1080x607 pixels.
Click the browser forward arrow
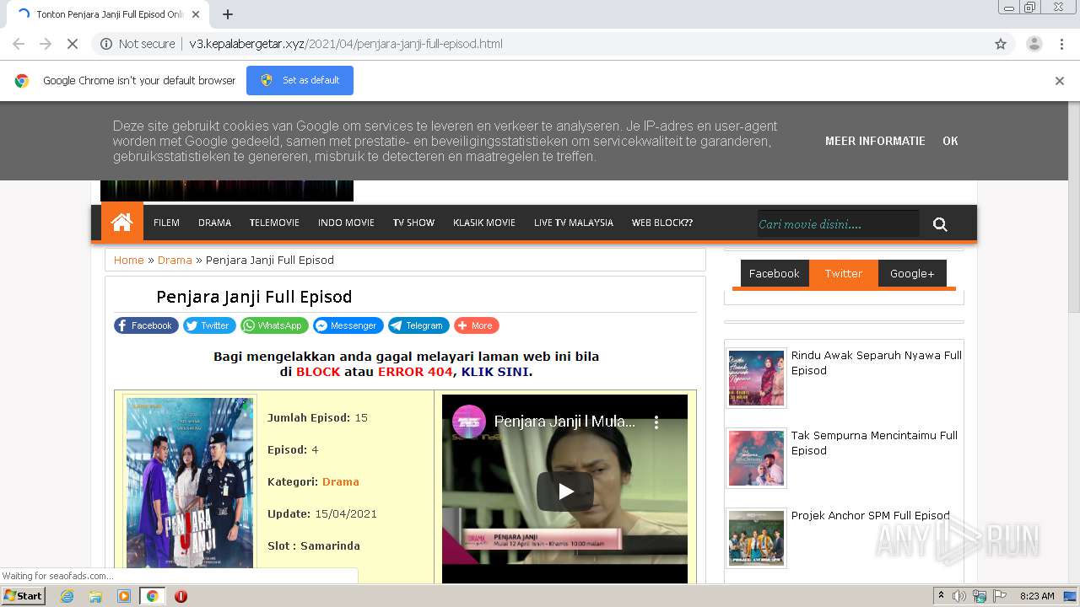(x=46, y=44)
